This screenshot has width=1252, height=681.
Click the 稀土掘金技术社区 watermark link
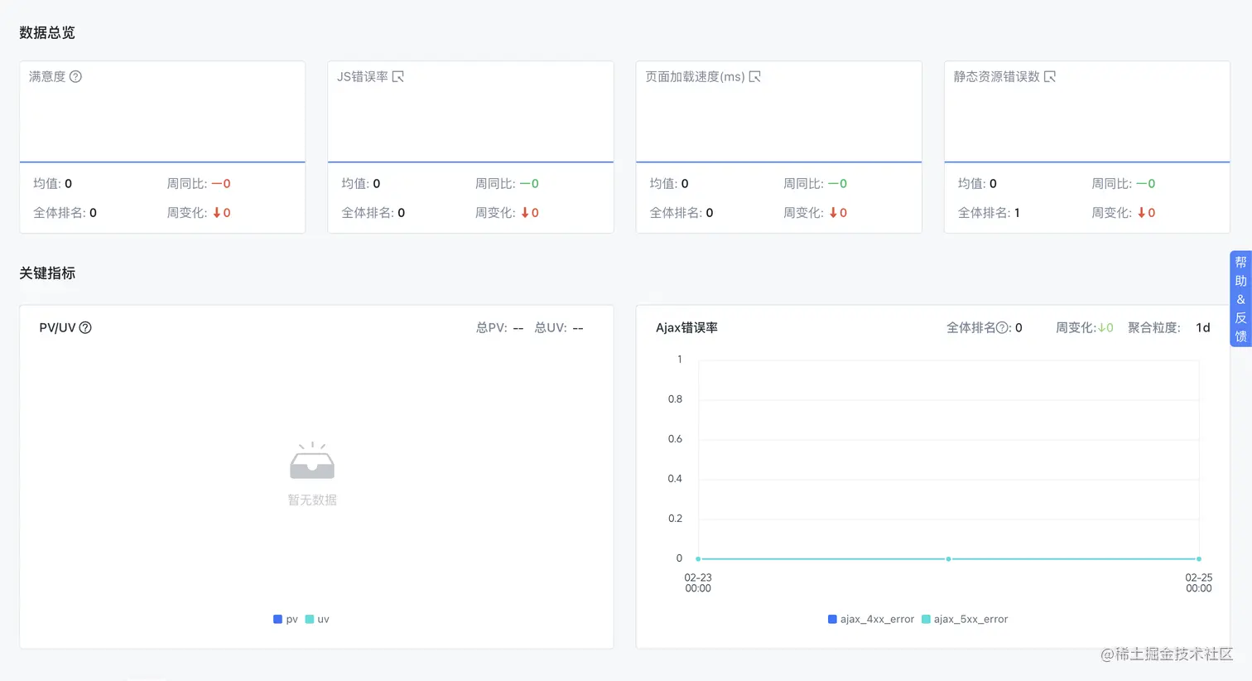tap(1166, 654)
